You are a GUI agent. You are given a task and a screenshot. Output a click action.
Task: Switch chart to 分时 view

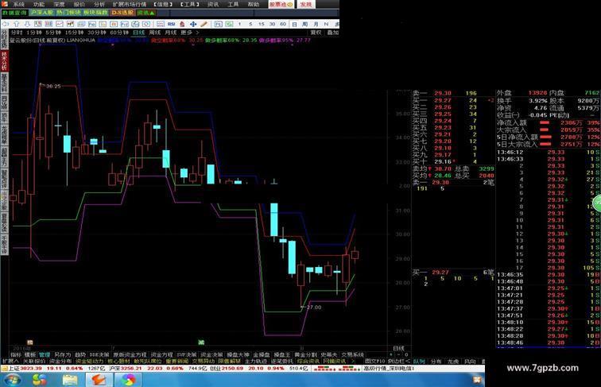pos(17,33)
